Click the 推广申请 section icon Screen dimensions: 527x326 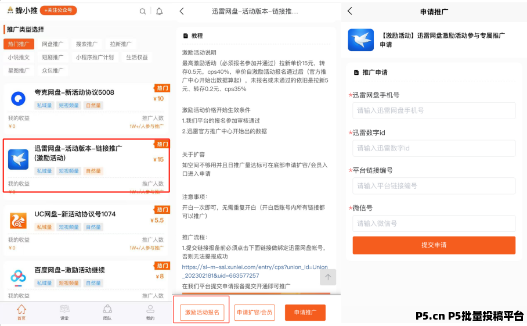[356, 72]
